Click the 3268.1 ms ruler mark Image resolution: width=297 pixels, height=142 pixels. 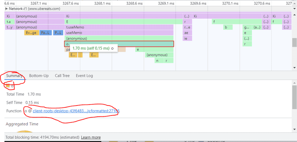(x=103, y=3)
